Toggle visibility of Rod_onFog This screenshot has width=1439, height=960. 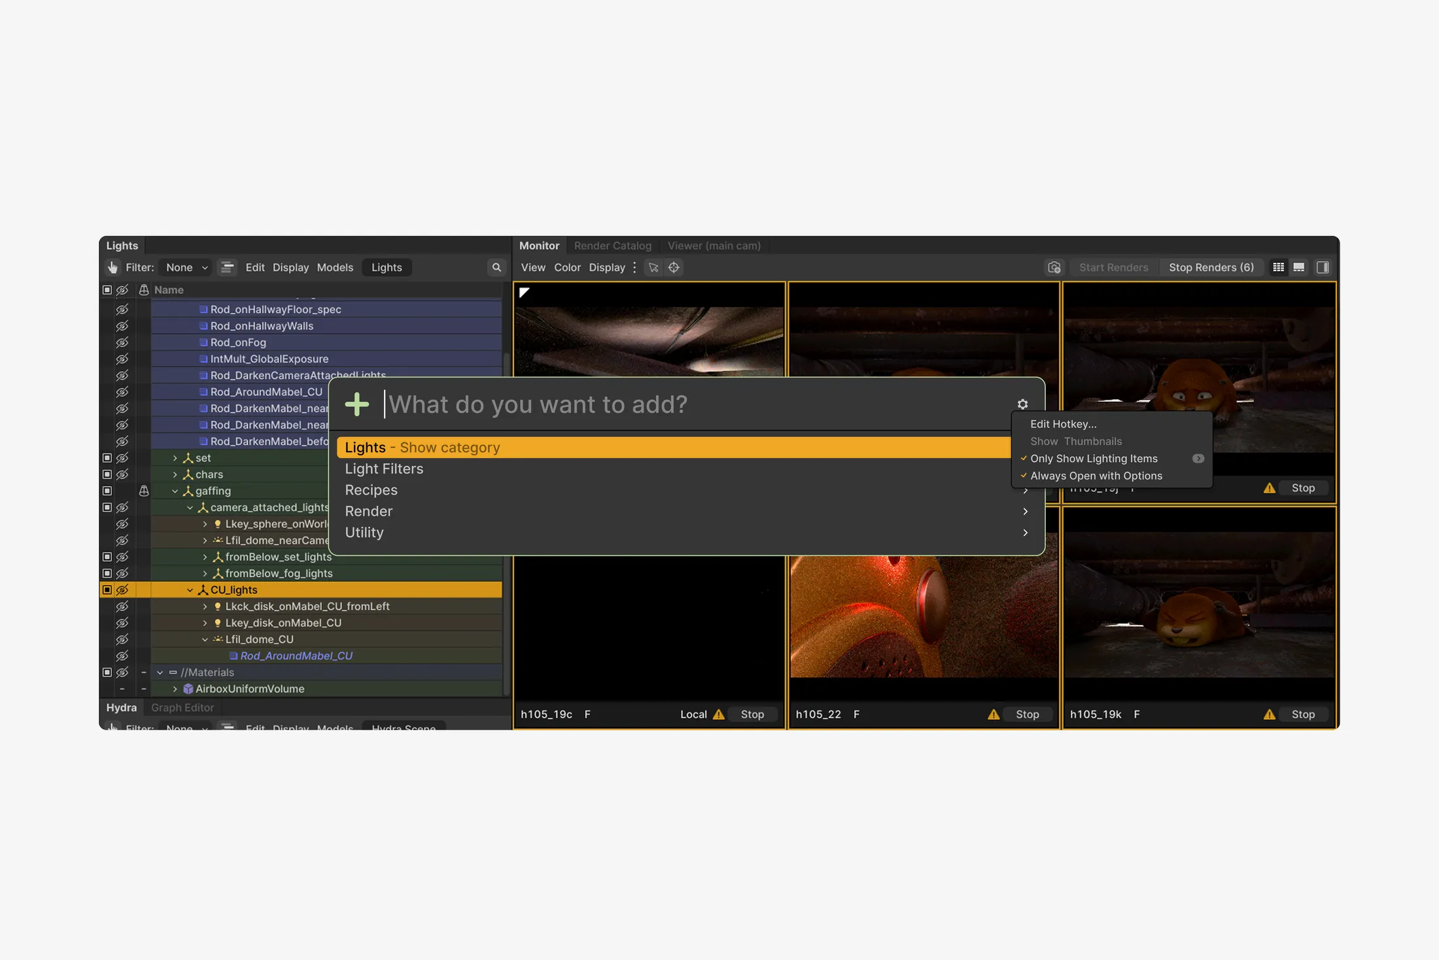[x=122, y=342]
